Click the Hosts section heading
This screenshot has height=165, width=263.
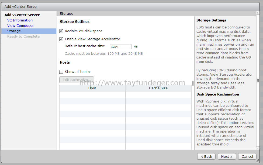click(65, 63)
